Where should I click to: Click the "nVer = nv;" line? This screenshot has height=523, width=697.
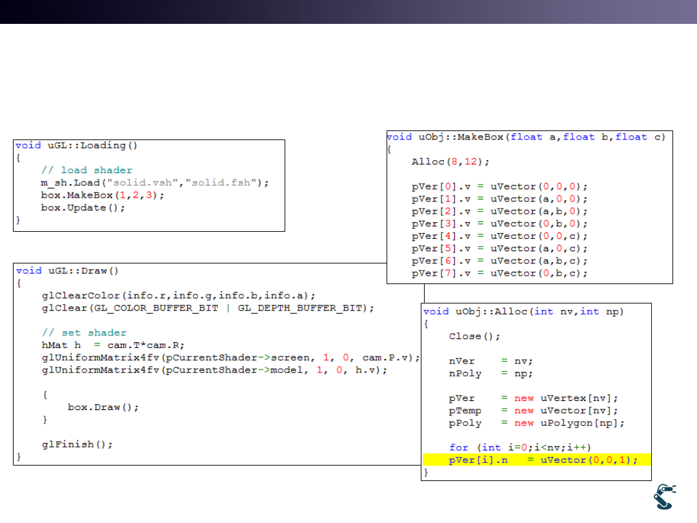(490, 362)
